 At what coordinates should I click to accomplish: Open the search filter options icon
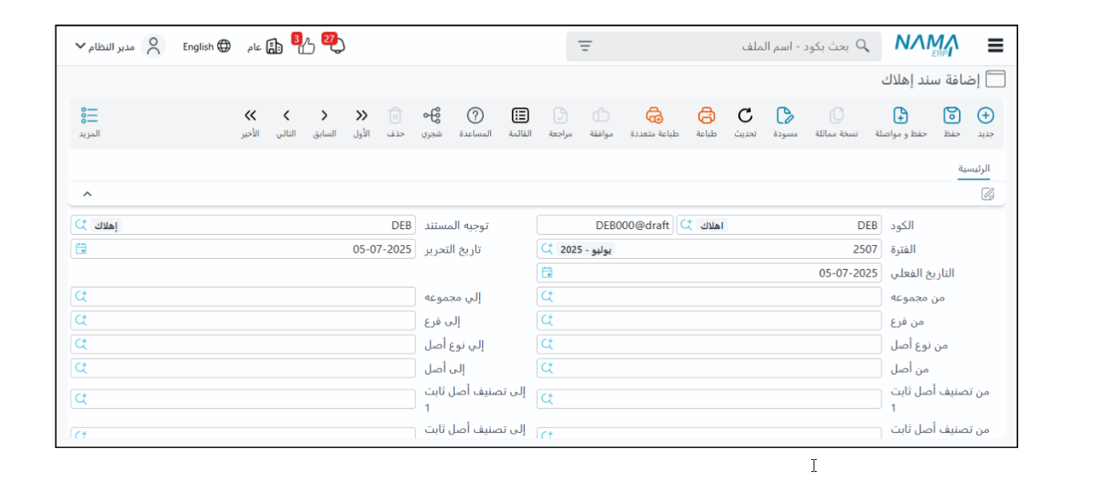pos(585,46)
